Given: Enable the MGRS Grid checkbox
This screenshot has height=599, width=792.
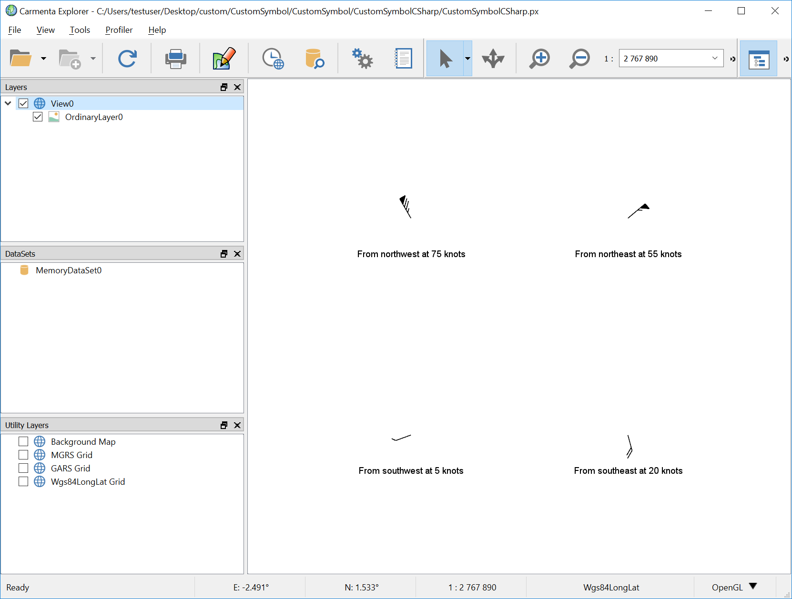Looking at the screenshot, I should [x=23, y=455].
